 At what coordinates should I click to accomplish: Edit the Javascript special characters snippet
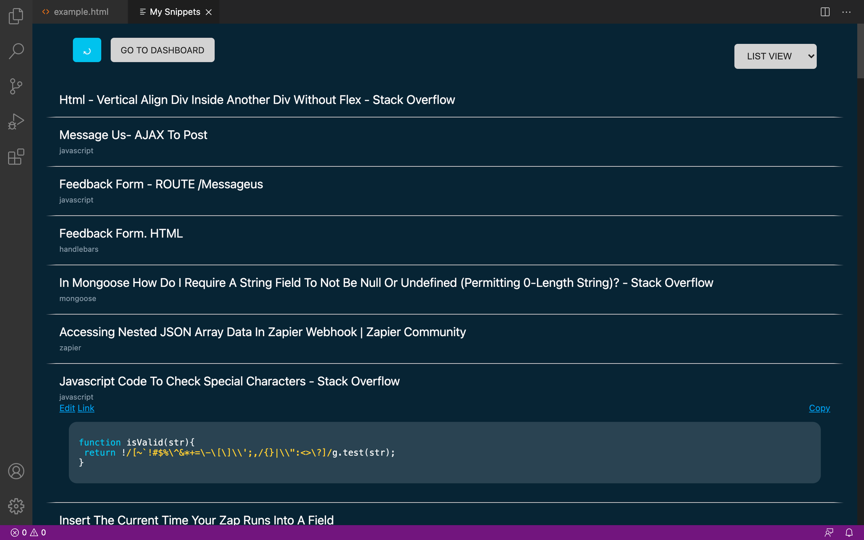(x=67, y=408)
